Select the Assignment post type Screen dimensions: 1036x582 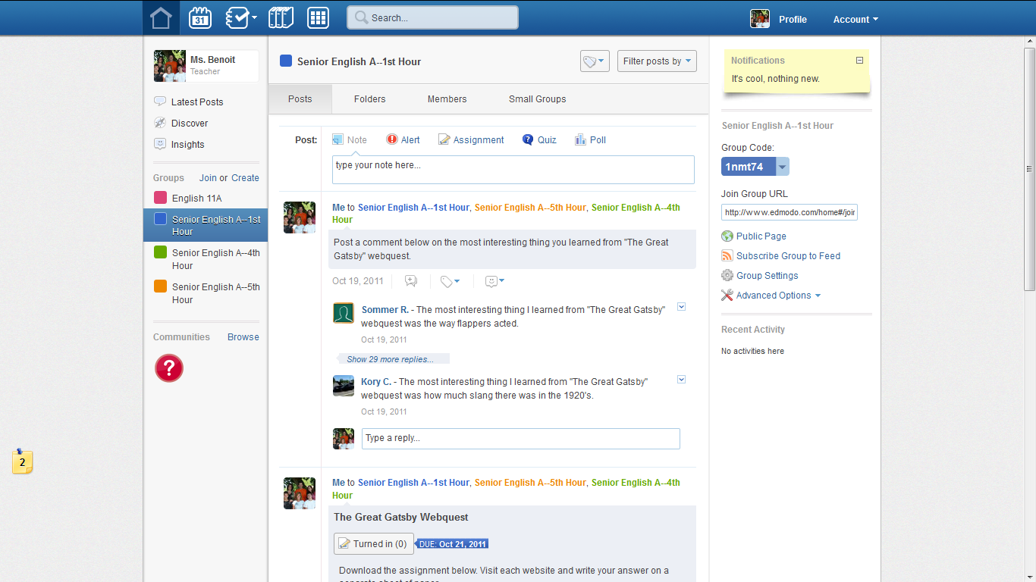click(471, 139)
